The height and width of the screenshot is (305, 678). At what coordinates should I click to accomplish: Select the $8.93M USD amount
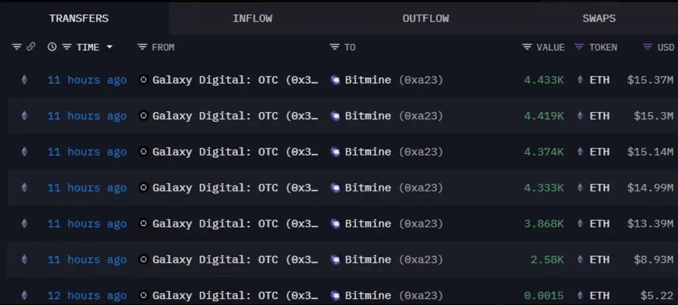[x=654, y=259]
